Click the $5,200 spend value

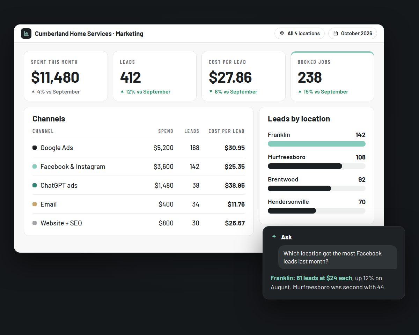[x=163, y=148]
